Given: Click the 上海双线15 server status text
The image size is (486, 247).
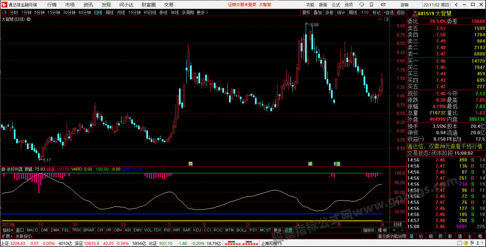Looking at the screenshot, I should [271, 243].
